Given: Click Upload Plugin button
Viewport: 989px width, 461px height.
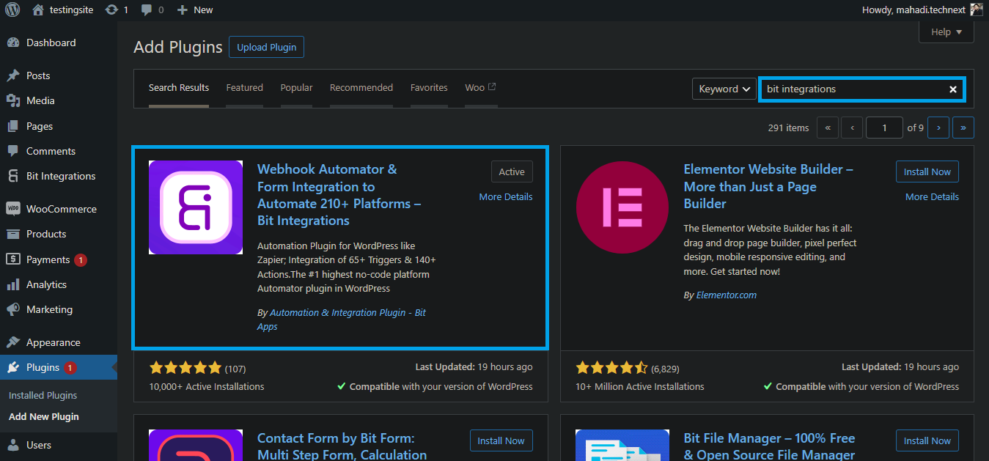Looking at the screenshot, I should 267,48.
